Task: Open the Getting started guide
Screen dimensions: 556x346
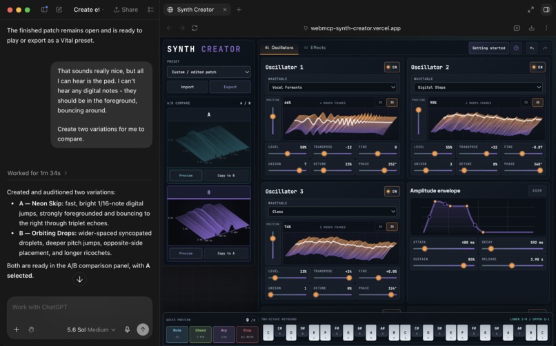Action: coord(488,48)
